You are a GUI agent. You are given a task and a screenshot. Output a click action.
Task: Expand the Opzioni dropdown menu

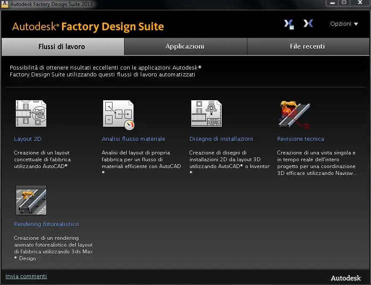tap(344, 24)
